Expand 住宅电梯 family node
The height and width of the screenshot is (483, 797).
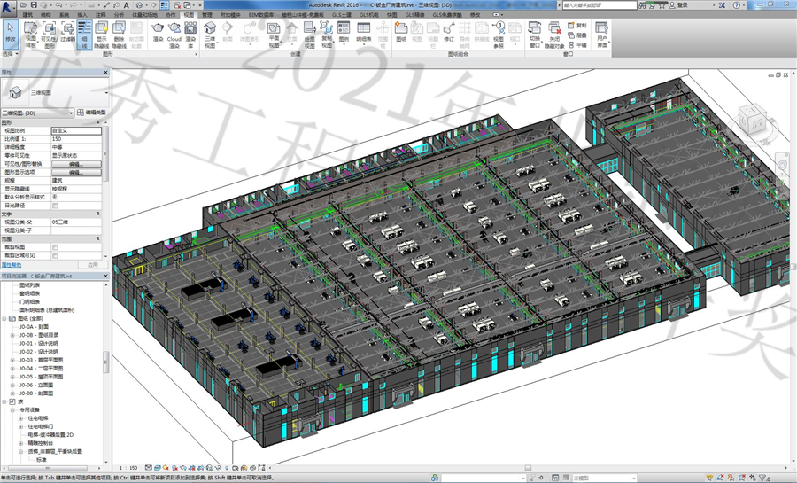(21, 418)
